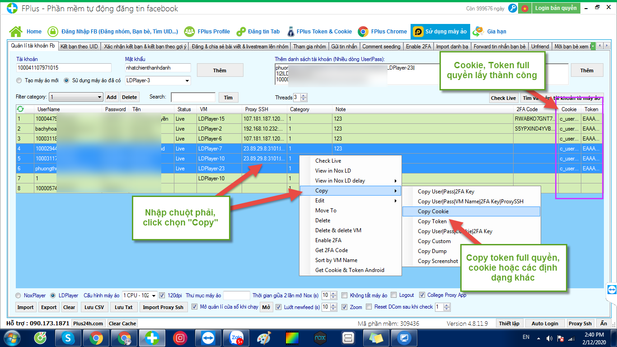
Task: Open the green tab overflow dropdown
Action: pos(593,46)
